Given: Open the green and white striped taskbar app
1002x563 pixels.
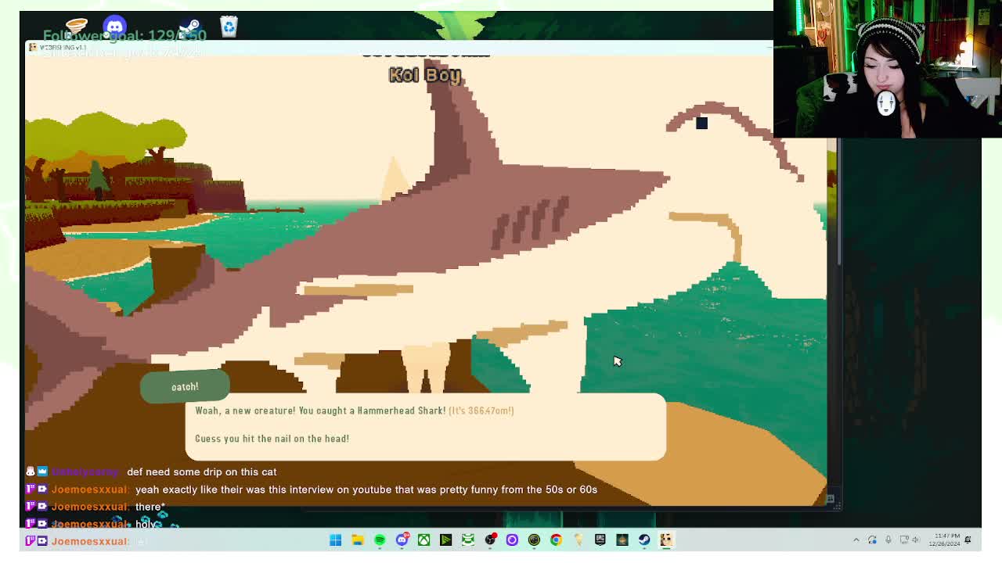Looking at the screenshot, I should point(467,540).
